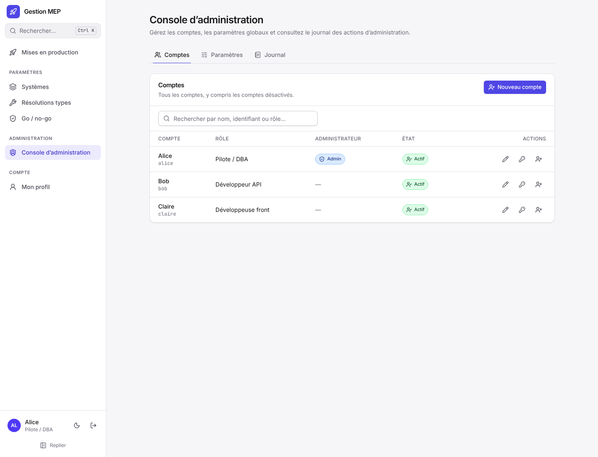Go to Résolutions types

pyautogui.click(x=53, y=103)
